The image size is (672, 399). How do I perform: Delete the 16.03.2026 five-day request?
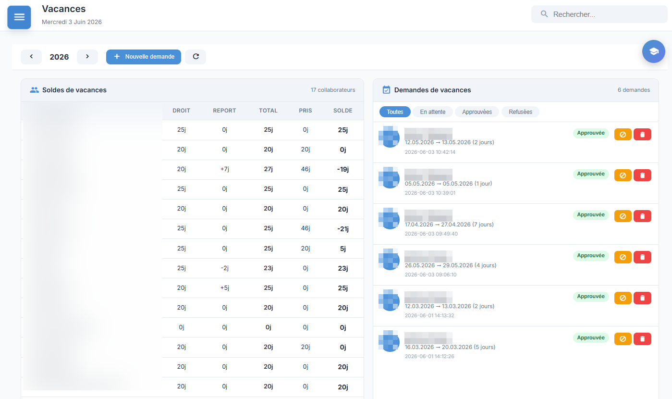tap(642, 339)
